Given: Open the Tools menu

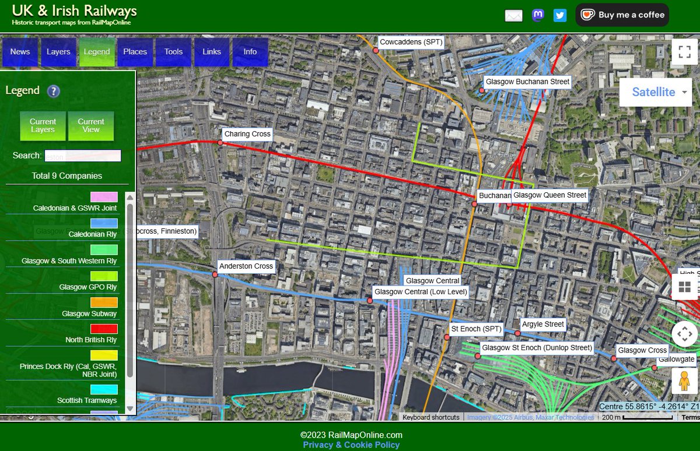Looking at the screenshot, I should point(173,51).
